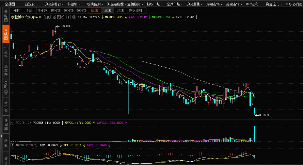303x165 pixels.
Task: Select the 日线 period tab
Action: [x=95, y=11]
